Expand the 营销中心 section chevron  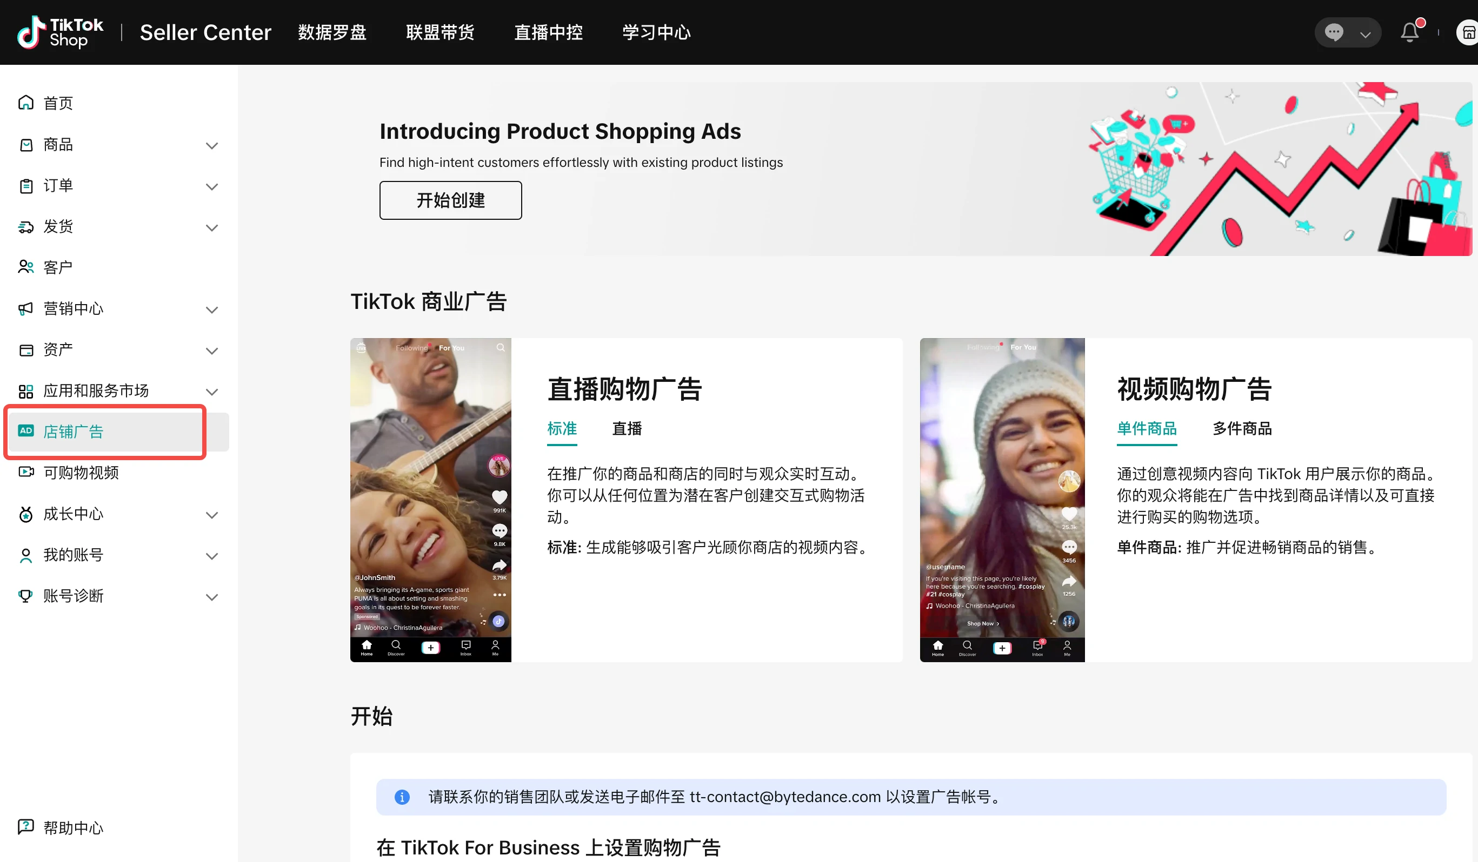[x=212, y=309]
